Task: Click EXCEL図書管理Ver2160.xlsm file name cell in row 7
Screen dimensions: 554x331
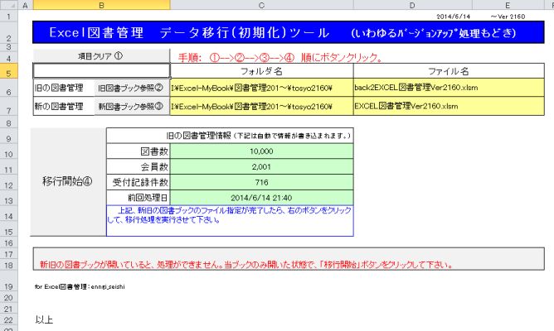Action: click(x=449, y=106)
